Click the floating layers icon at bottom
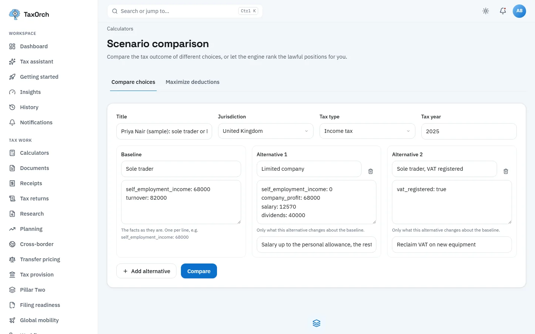The height and width of the screenshot is (334, 535). [317, 323]
